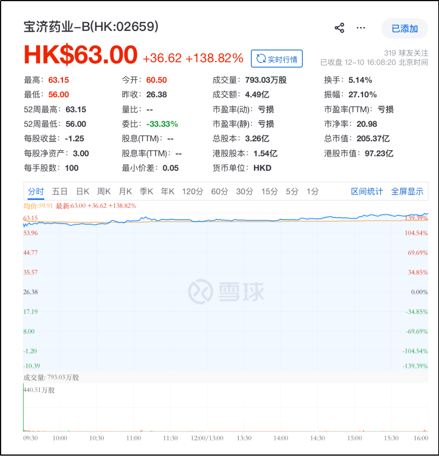Screen dimensions: 439x456
Task: Click the 全屏显示 fullscreen link
Action: coord(407,191)
